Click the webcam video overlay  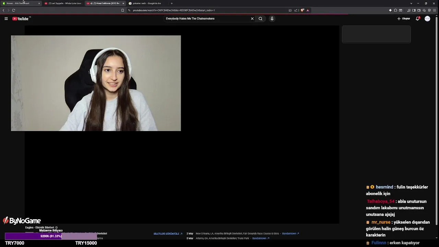[x=96, y=83]
